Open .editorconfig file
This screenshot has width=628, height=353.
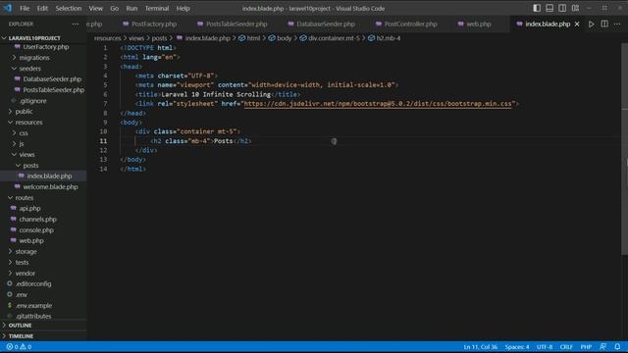coord(33,283)
